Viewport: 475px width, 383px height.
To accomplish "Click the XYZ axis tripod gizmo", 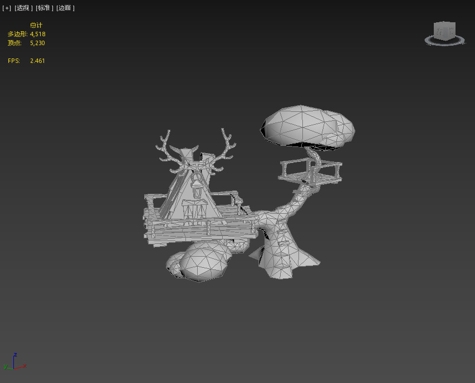I will coord(15,362).
